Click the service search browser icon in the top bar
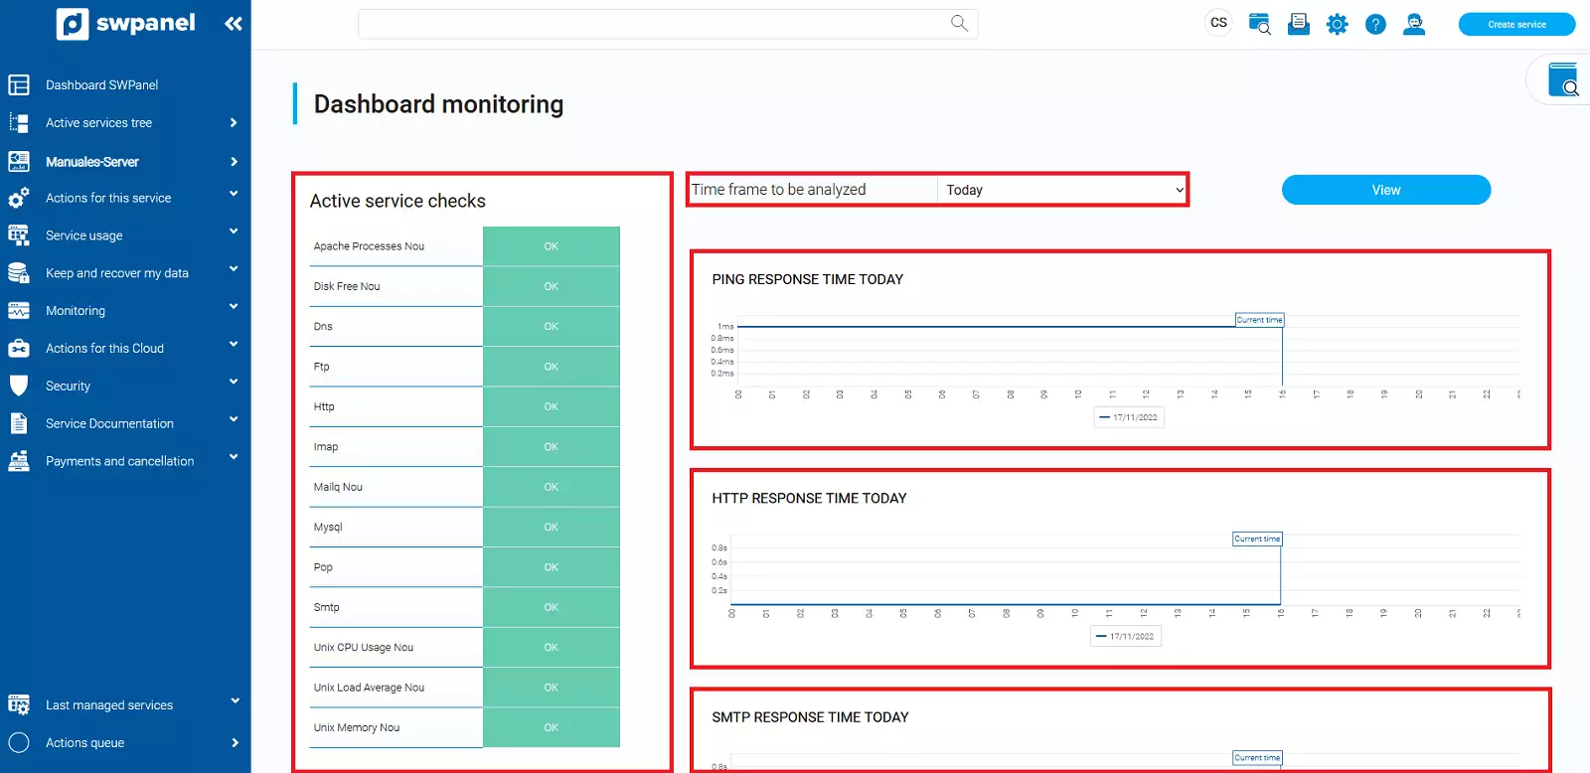This screenshot has height=773, width=1590. pos(1259,24)
